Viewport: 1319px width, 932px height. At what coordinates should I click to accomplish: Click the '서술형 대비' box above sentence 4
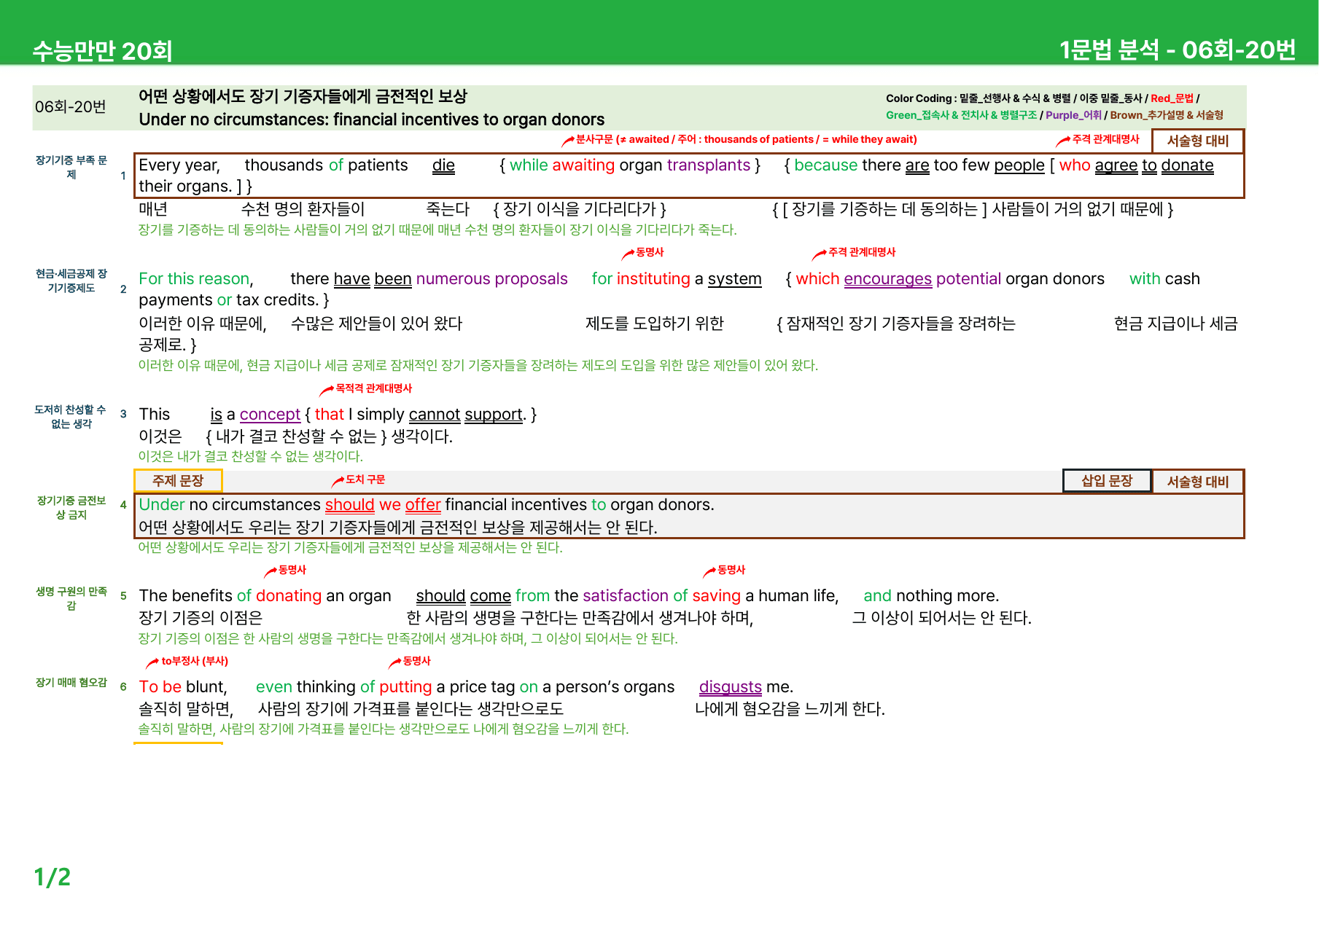click(1197, 482)
